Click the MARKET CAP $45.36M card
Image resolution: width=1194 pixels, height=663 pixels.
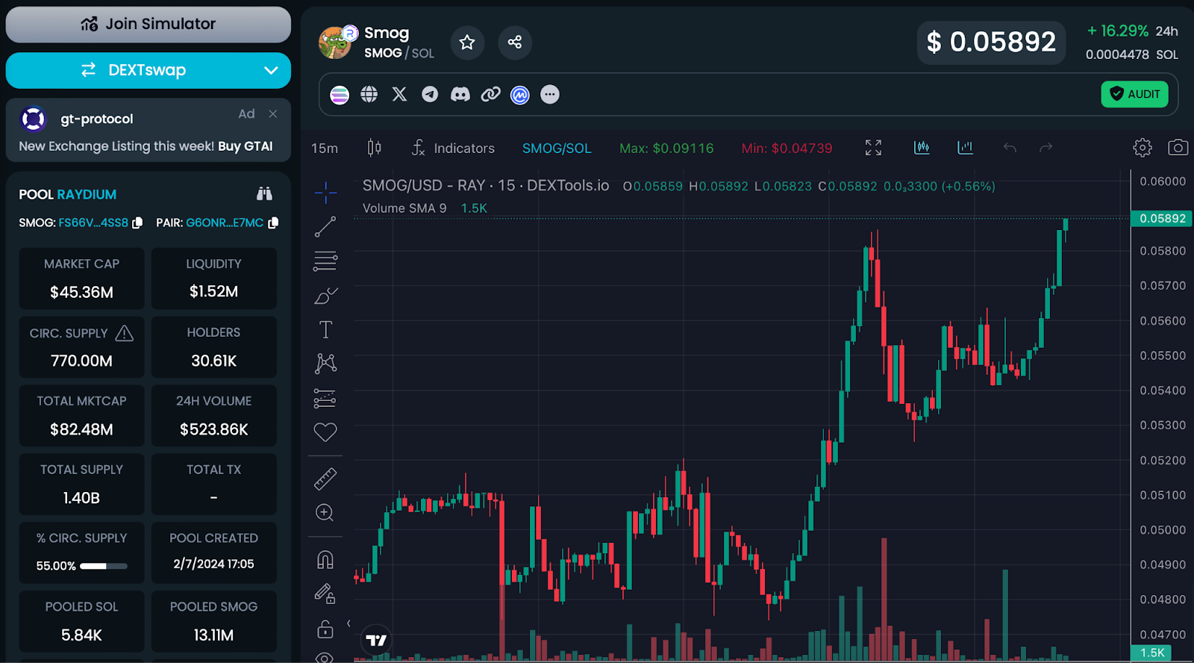tap(81, 278)
